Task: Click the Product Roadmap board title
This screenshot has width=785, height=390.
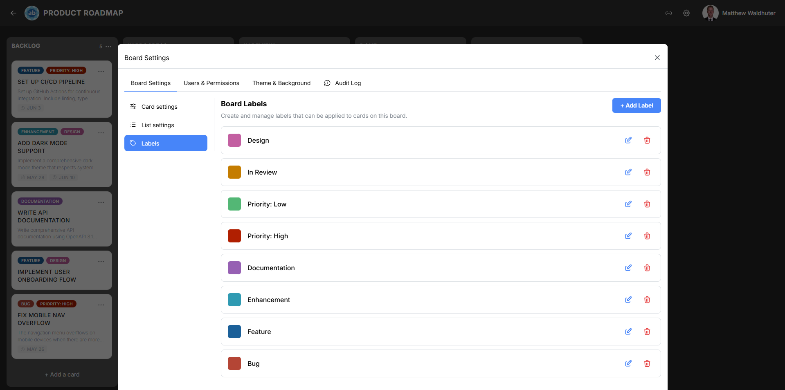Action: tap(83, 13)
